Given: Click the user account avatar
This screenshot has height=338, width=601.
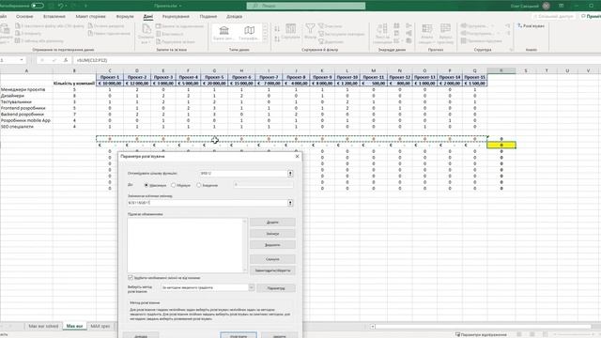Looking at the screenshot, I should [x=547, y=6].
